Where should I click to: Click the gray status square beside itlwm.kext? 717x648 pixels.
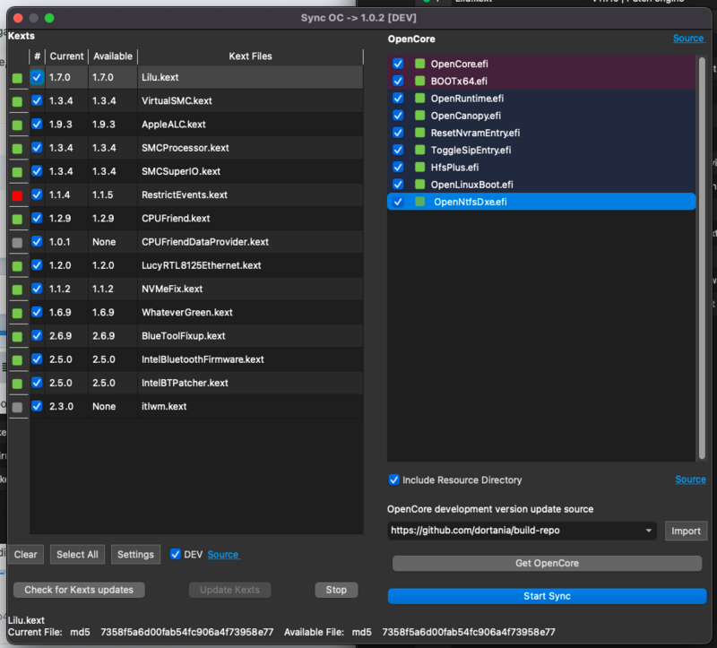click(x=17, y=406)
